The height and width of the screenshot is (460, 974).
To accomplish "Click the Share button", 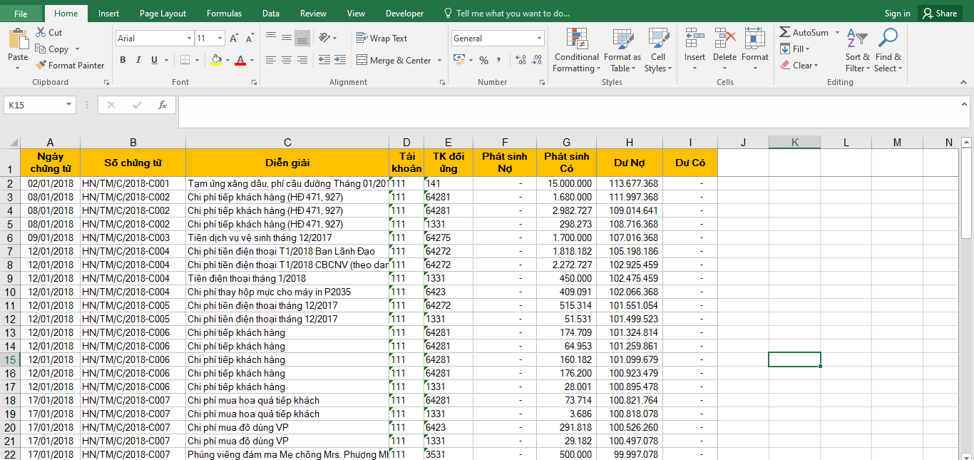I will (x=940, y=14).
